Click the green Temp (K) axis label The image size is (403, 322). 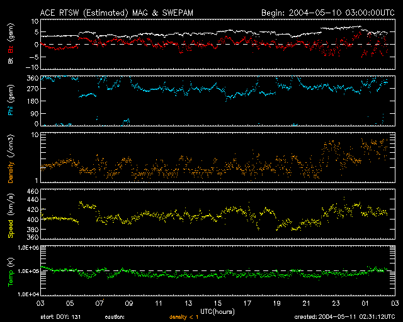tap(11, 272)
